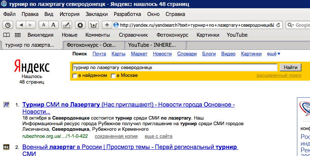Click the window globe icon in title bar
Screen dimensions: 310x156
4,4
